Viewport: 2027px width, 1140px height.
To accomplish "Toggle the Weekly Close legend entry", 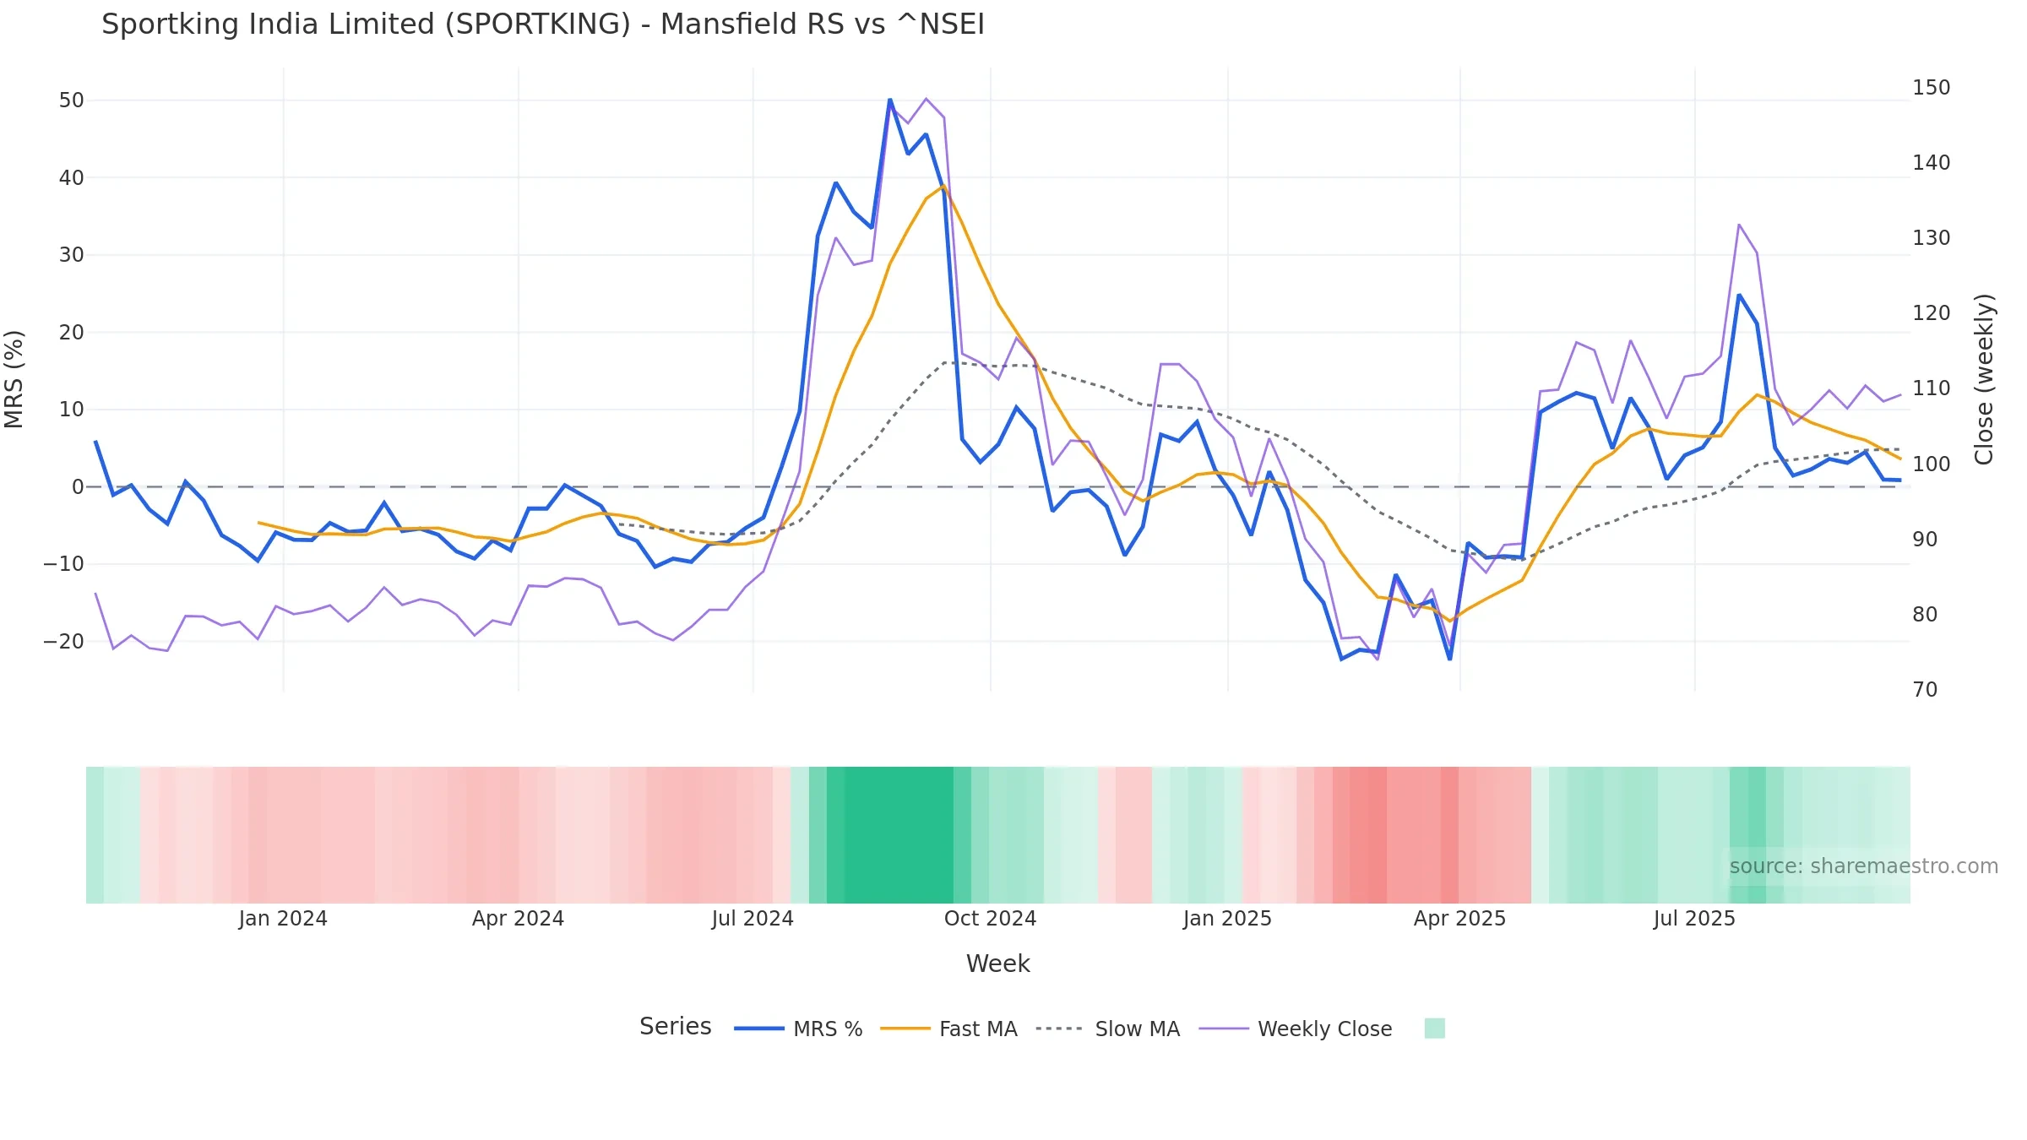I will pyautogui.click(x=1295, y=1029).
